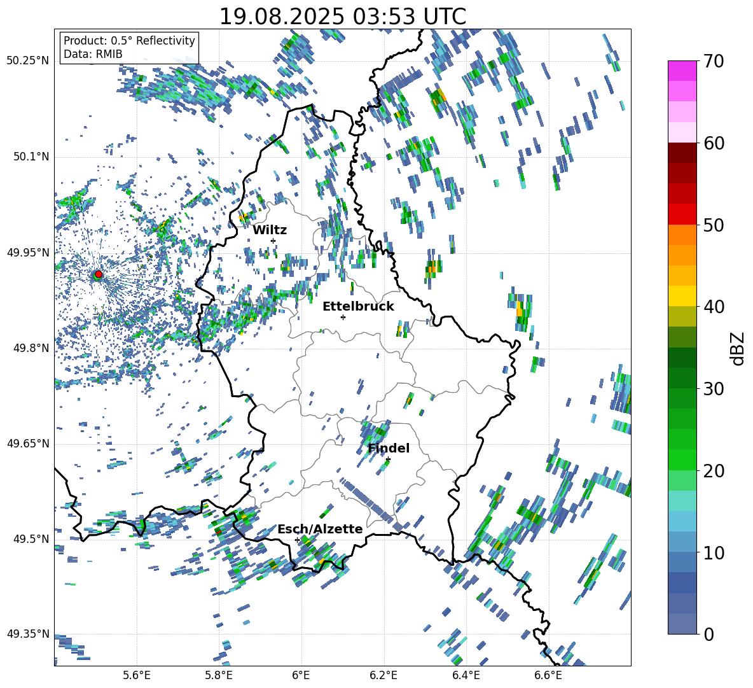Click the Ettelbruck city label
Image resolution: width=753 pixels, height=688 pixels.
coord(358,307)
